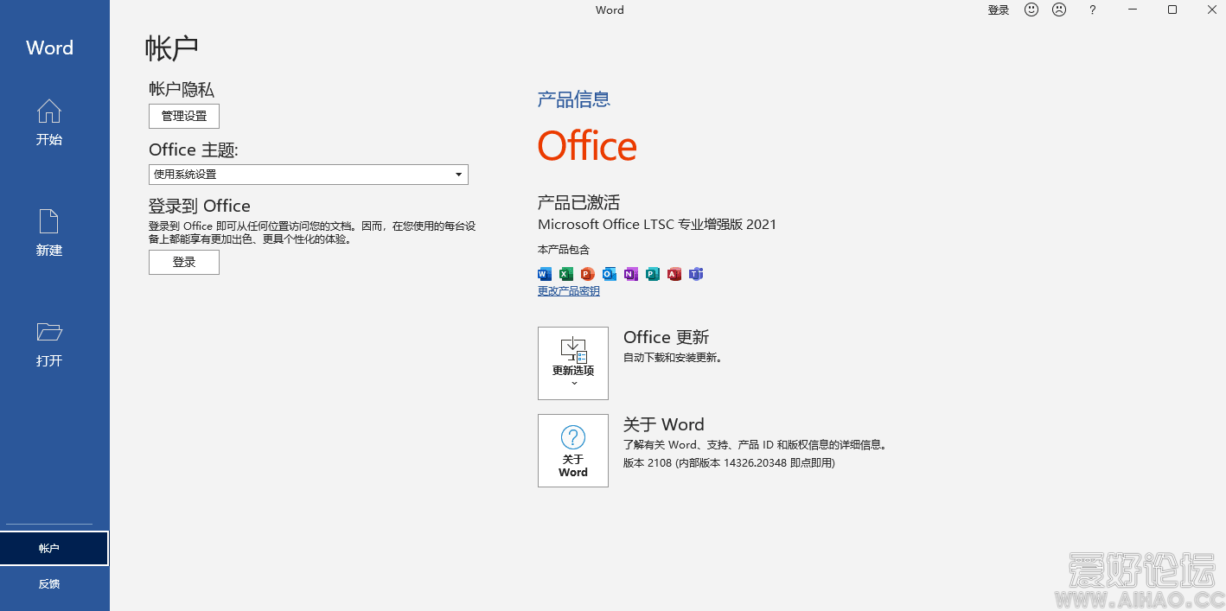Viewport: 1226px width, 611px height.
Task: Open the Office 主题 dropdown
Action: 308,175
